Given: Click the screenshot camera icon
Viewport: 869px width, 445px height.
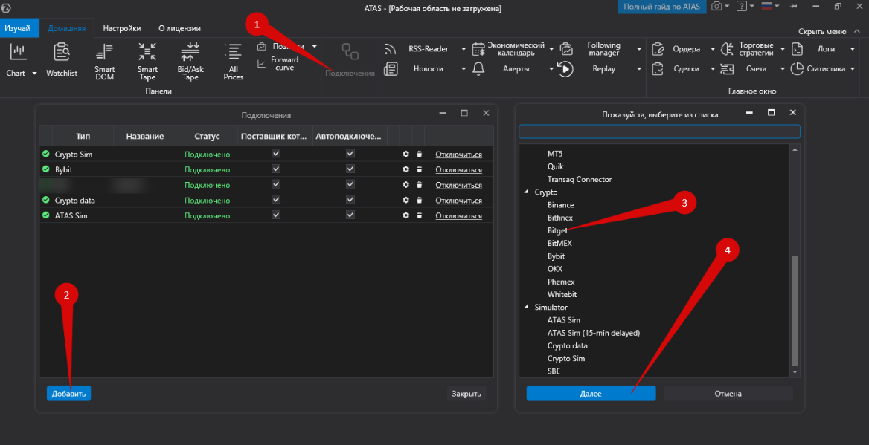Looking at the screenshot, I should pyautogui.click(x=716, y=6).
